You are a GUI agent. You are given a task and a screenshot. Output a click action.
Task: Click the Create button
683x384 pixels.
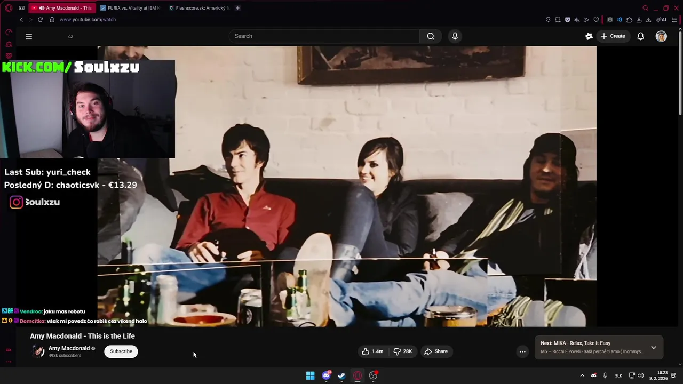point(613,36)
